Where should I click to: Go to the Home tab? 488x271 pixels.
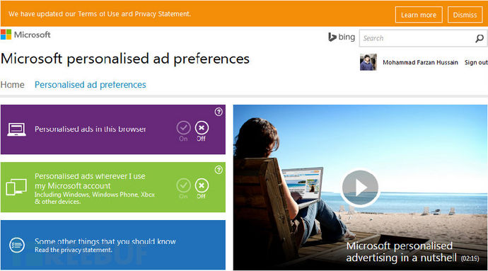13,85
